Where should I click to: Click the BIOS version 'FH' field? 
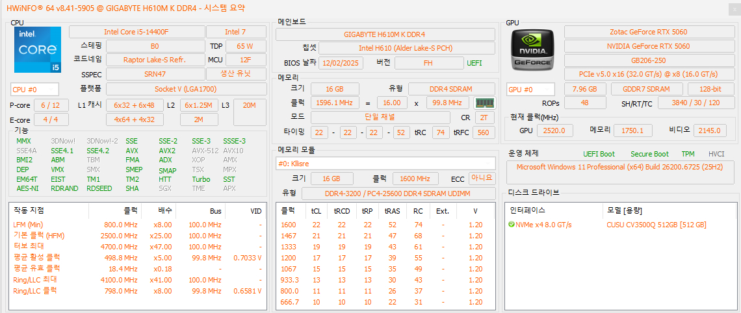click(x=429, y=63)
